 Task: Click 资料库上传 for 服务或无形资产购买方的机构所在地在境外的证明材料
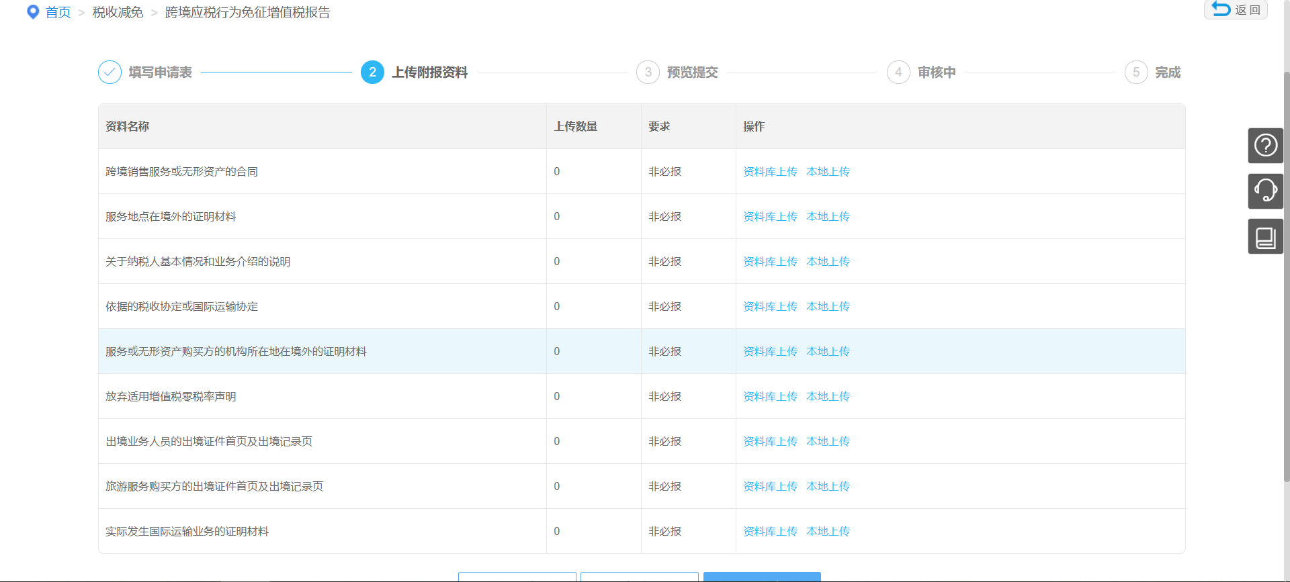point(770,351)
